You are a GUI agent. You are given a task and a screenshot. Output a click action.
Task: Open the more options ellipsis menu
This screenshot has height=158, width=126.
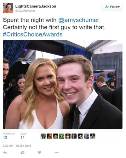point(56,153)
